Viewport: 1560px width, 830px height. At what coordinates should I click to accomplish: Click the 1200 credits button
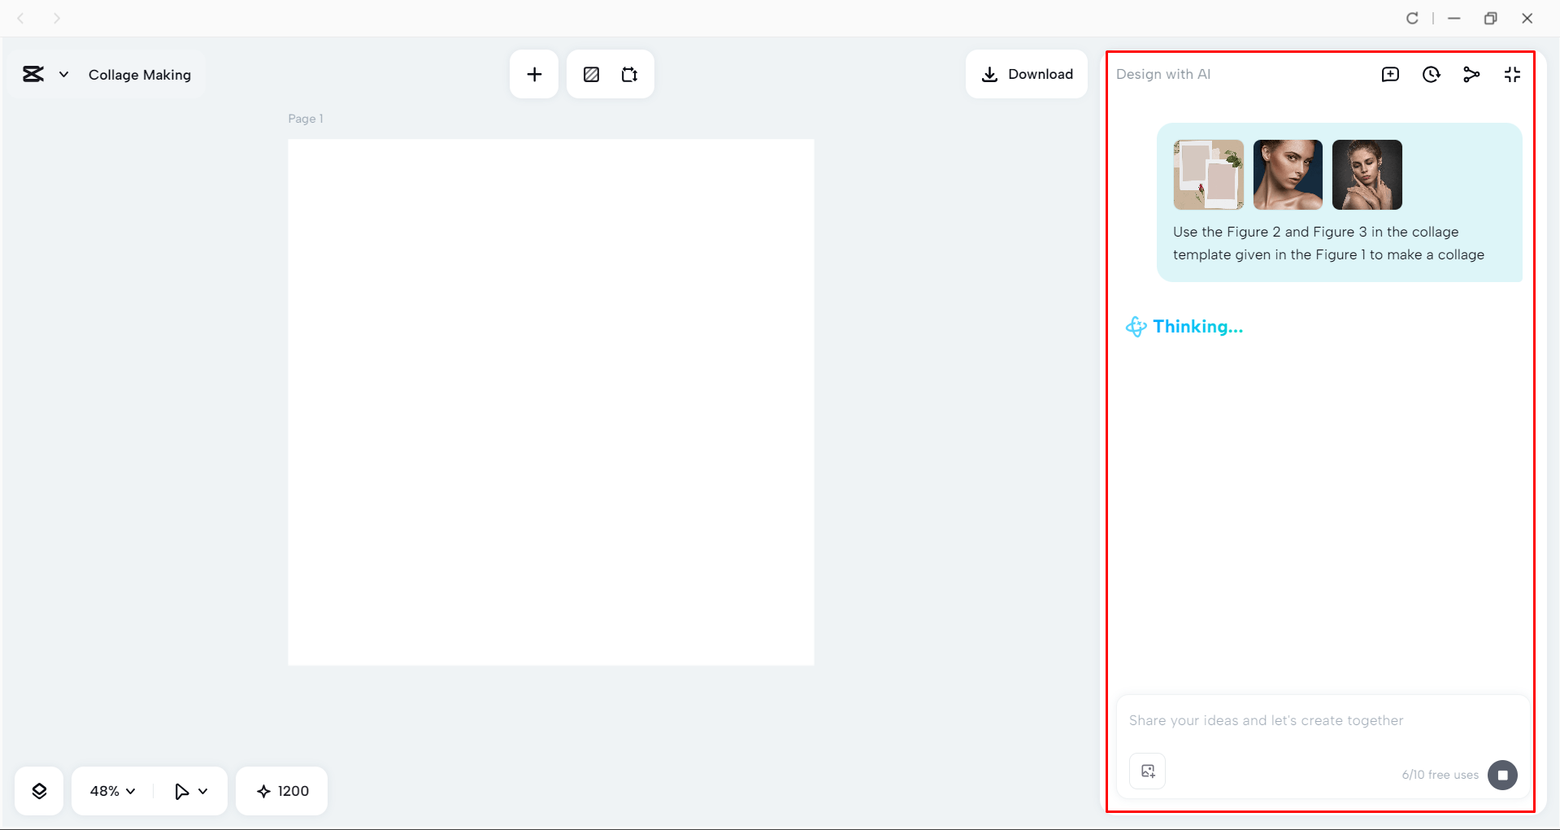[x=281, y=790]
